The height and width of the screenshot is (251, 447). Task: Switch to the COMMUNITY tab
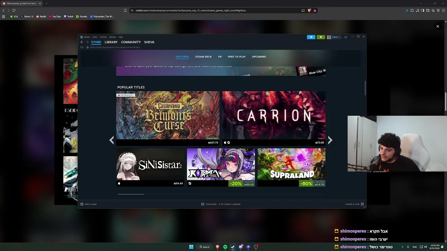[x=131, y=42]
